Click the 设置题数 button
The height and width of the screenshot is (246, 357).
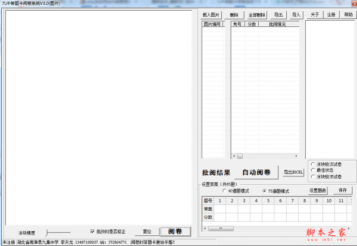pos(318,191)
